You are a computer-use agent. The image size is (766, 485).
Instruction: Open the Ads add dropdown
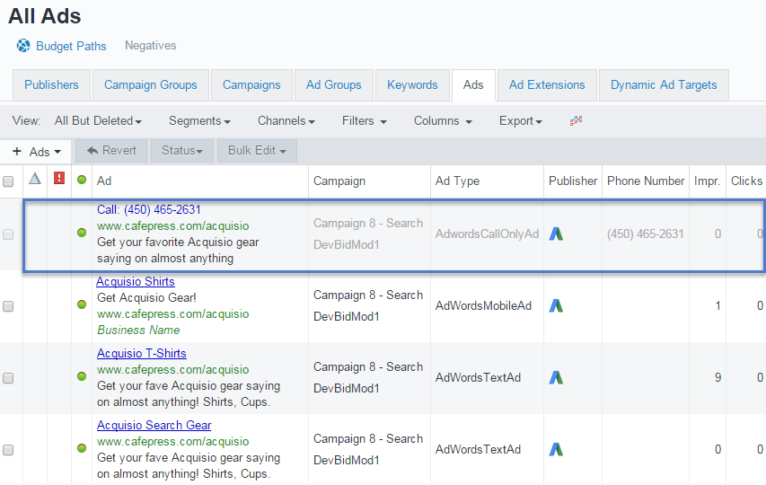click(x=36, y=152)
